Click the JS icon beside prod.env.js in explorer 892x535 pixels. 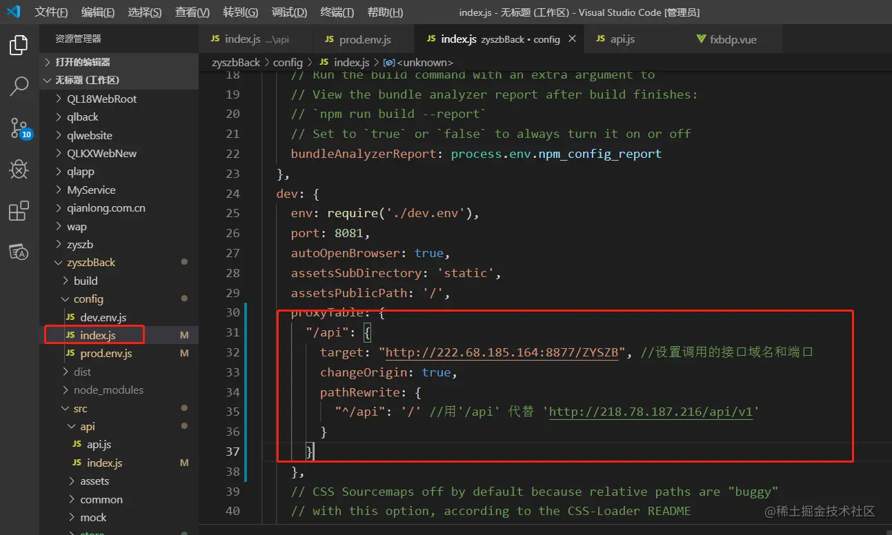(x=70, y=354)
